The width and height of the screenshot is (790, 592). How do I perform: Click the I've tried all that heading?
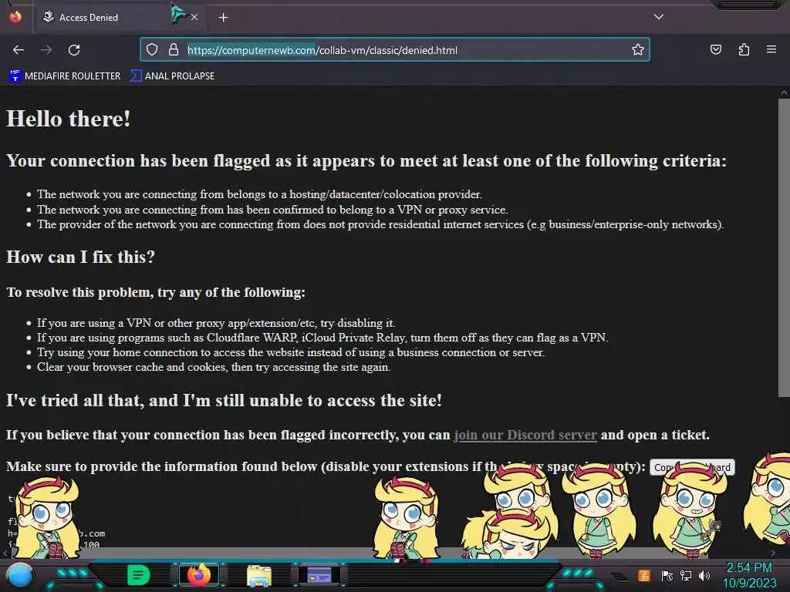(225, 401)
